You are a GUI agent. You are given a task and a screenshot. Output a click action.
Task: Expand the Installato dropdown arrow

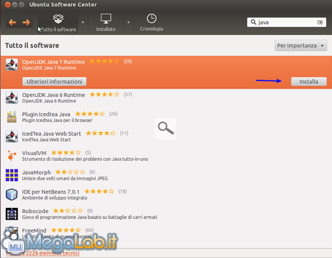point(128,22)
